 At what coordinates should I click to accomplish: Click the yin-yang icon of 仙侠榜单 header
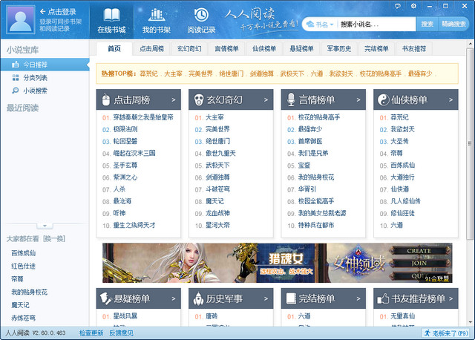coord(383,99)
